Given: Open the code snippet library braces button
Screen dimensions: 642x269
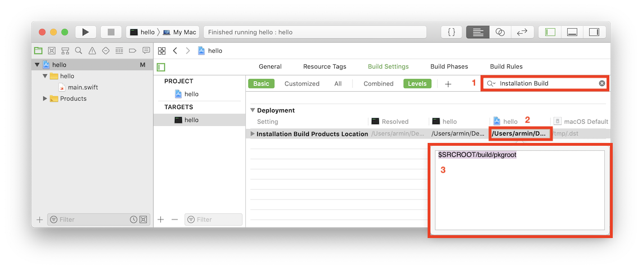Looking at the screenshot, I should click(452, 32).
